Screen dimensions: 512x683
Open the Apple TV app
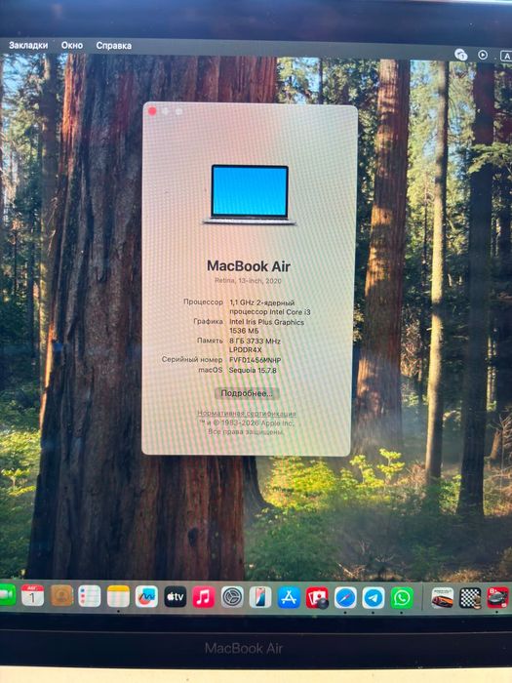tap(175, 597)
